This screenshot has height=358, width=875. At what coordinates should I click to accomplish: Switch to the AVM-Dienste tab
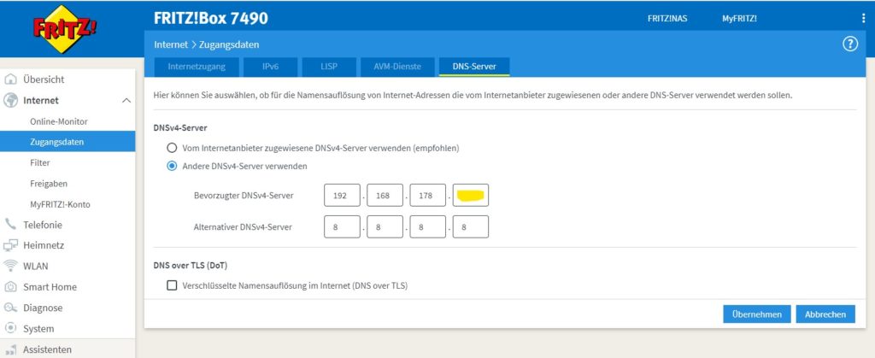pos(396,66)
